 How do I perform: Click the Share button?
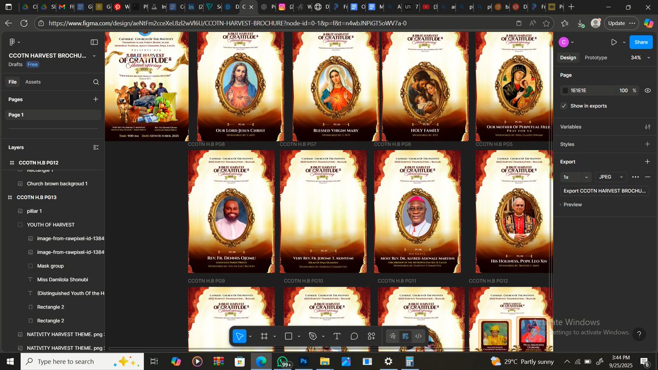coord(641,42)
